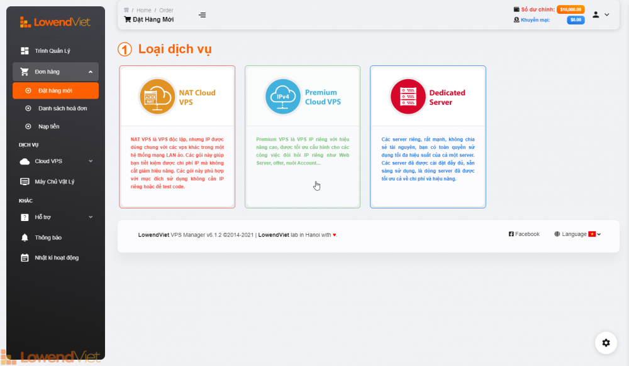
Task: Click the Danh sách hoá đơn bullet icon
Action: click(x=28, y=109)
